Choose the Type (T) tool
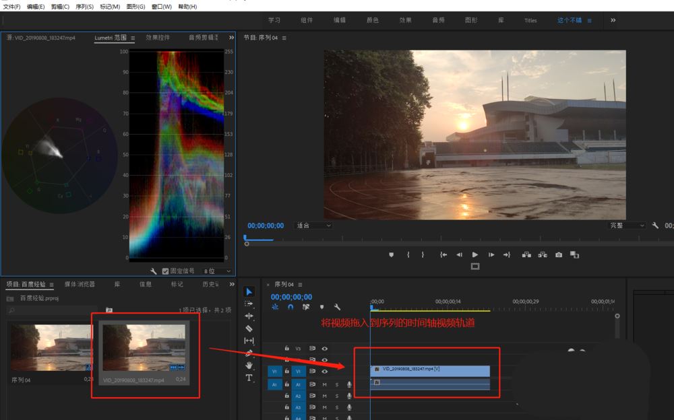This screenshot has height=420, width=674. click(249, 378)
